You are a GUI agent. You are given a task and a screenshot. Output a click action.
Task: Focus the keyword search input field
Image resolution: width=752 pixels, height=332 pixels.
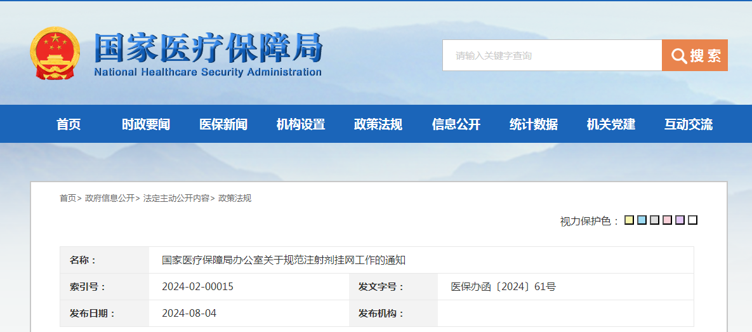click(x=552, y=56)
